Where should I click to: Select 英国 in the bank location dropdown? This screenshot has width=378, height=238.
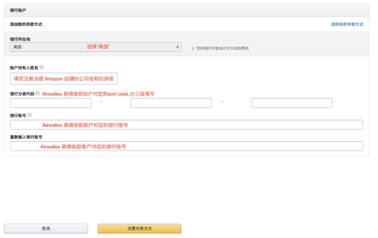pos(94,47)
